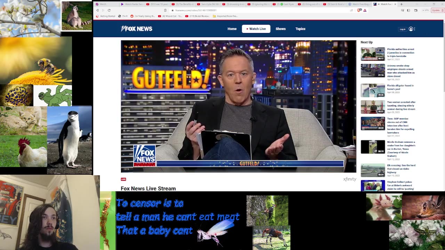This screenshot has width=445, height=250.
Task: Switch to the '2013 was 10 years' tab
Action: click(x=158, y=4)
